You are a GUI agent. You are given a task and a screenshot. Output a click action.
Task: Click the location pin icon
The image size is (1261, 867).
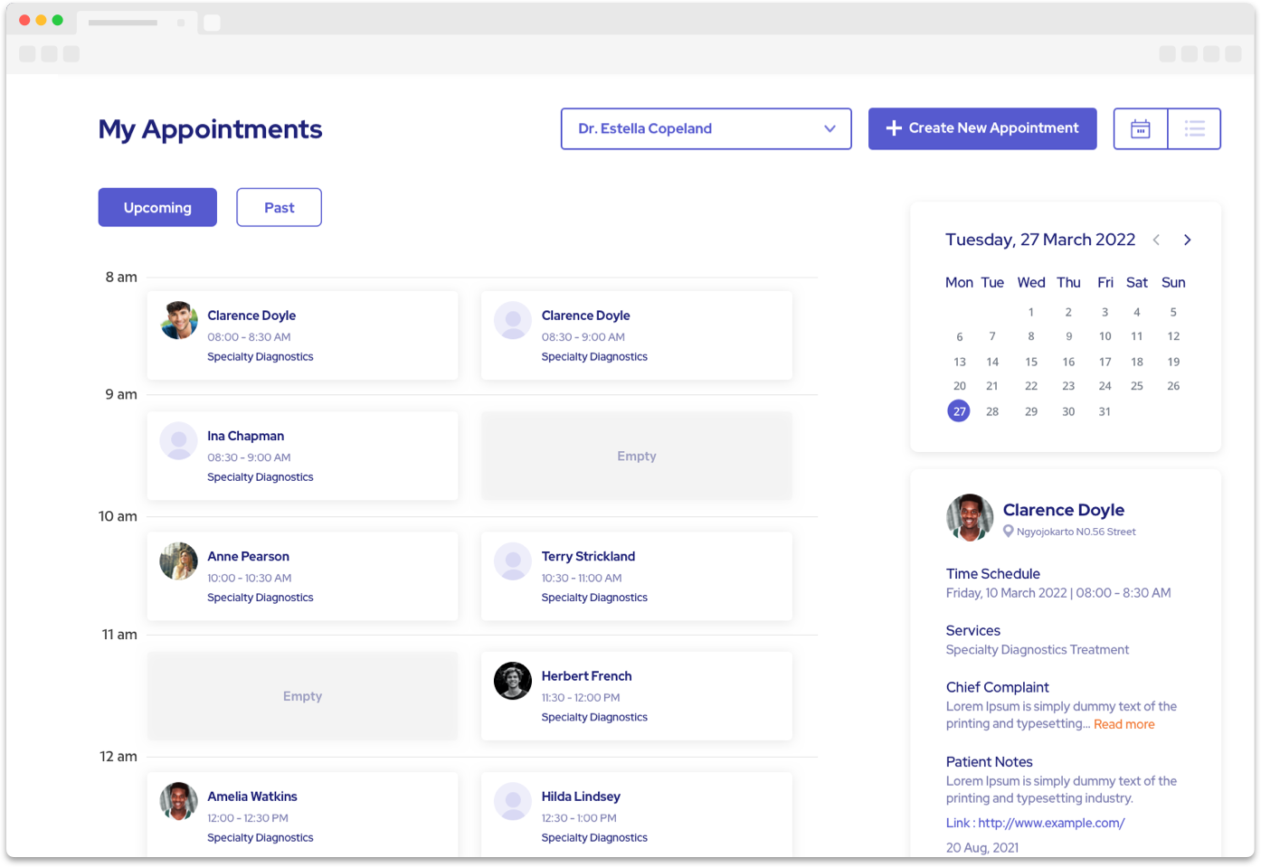click(x=1009, y=532)
